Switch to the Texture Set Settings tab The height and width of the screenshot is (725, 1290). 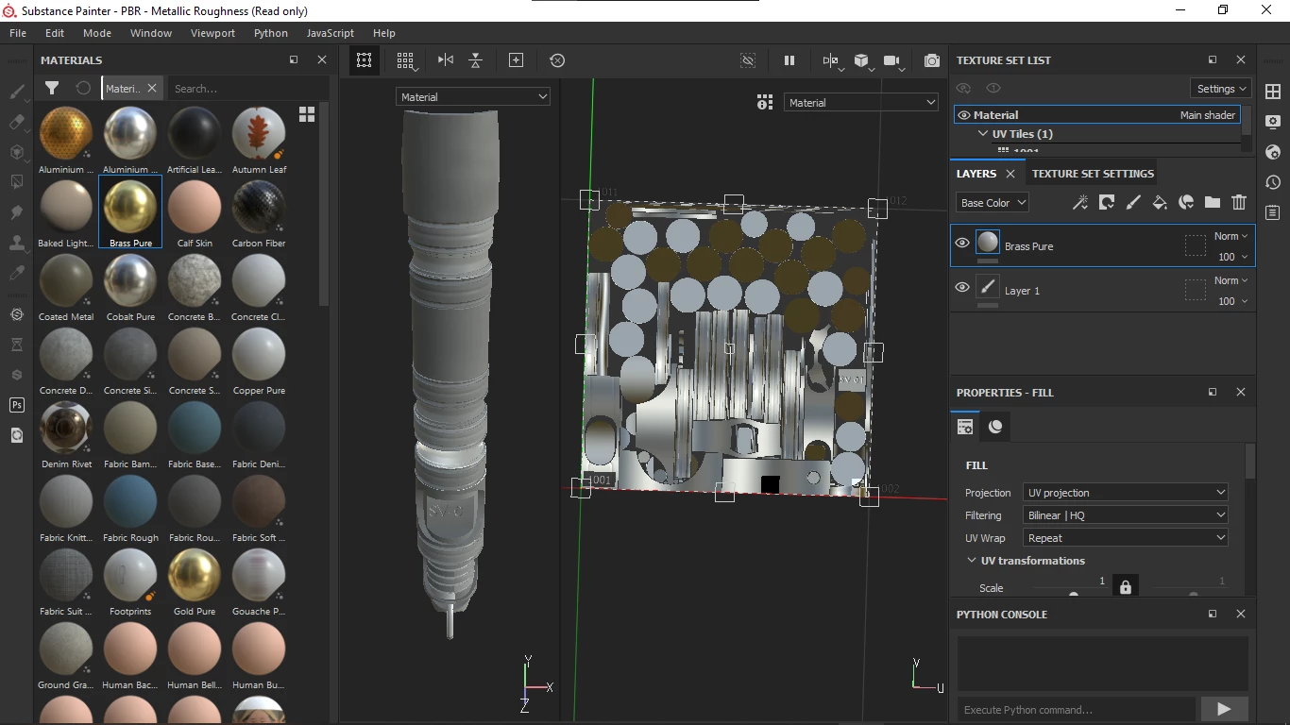1093,174
